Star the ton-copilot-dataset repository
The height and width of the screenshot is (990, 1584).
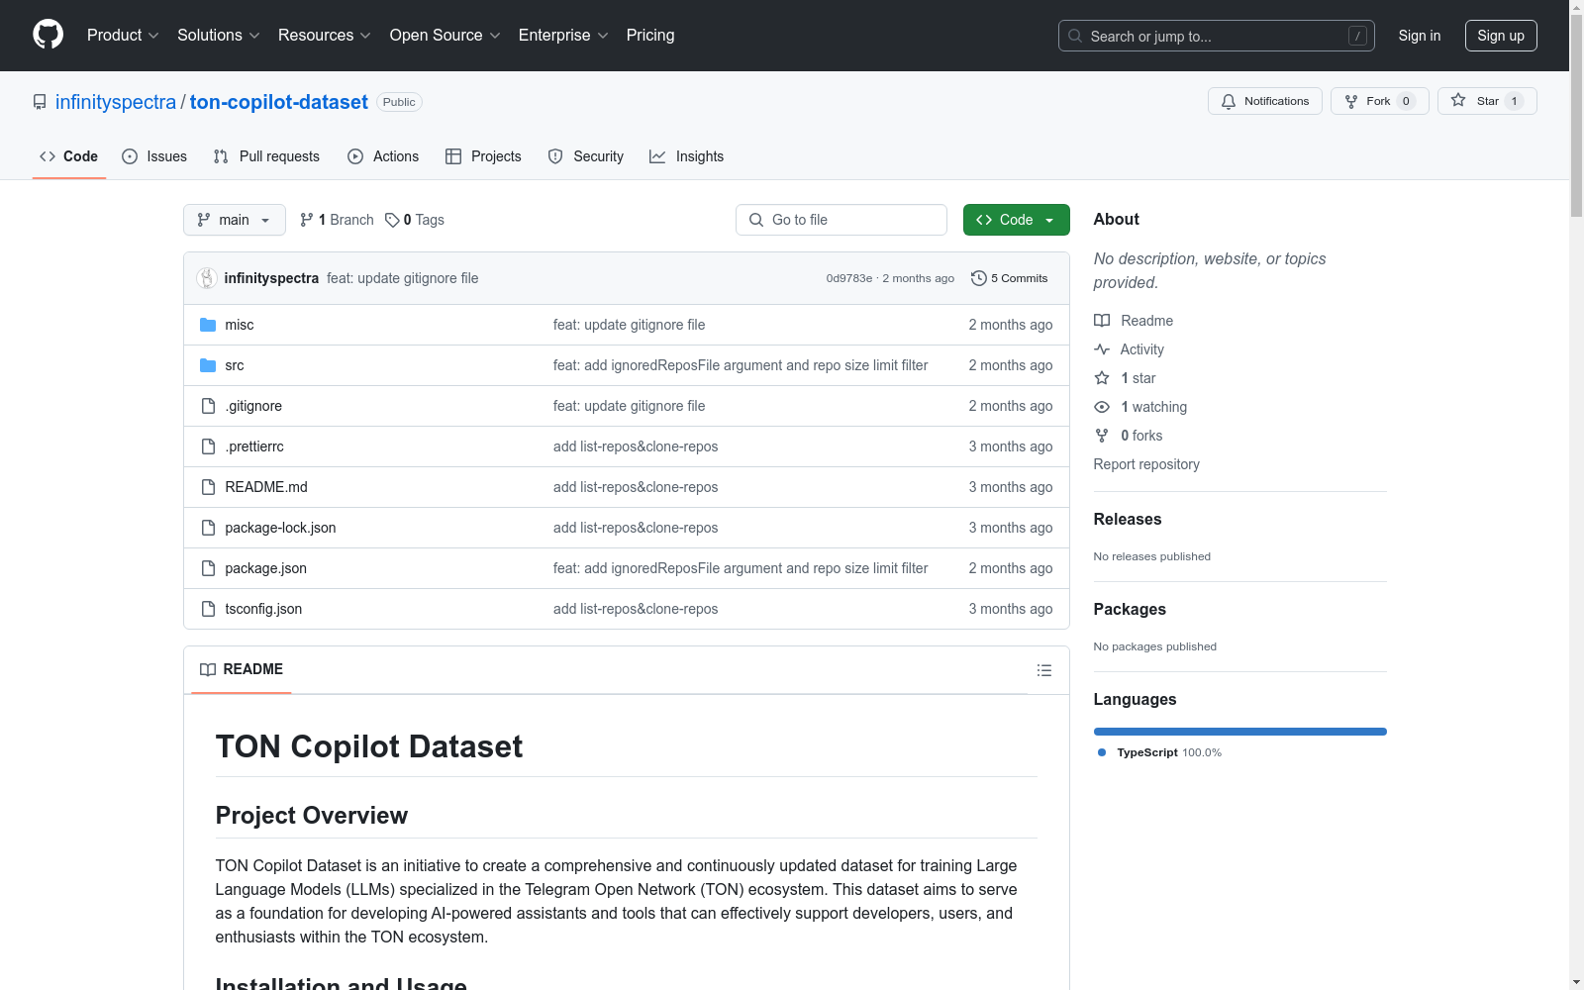coord(1487,101)
